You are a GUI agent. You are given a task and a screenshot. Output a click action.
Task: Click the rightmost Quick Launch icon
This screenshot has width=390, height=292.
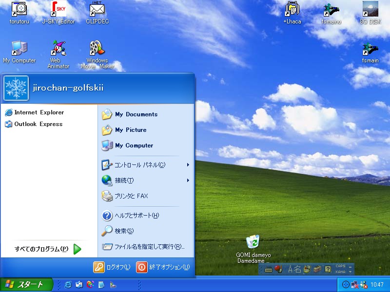point(113,285)
